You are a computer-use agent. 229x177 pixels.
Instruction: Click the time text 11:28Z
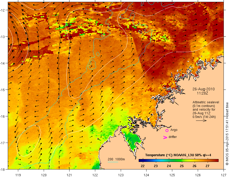click(202, 93)
